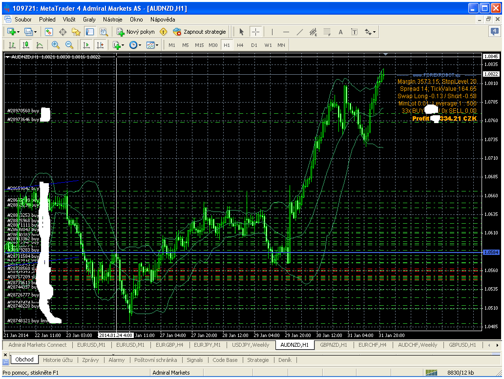504x379 pixels.
Task: Click the connection status bars icon
Action: 431,373
